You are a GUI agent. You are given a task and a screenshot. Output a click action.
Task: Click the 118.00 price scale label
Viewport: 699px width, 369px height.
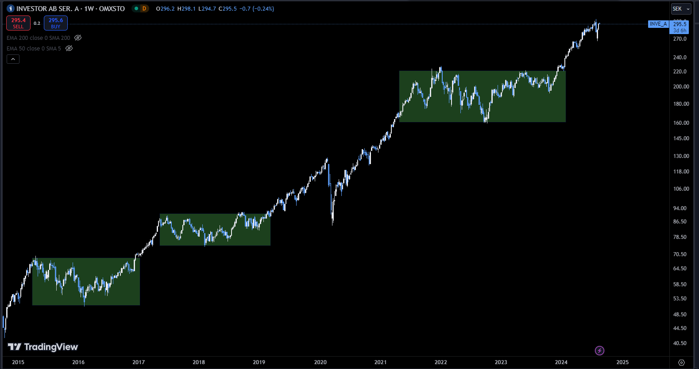[681, 172]
